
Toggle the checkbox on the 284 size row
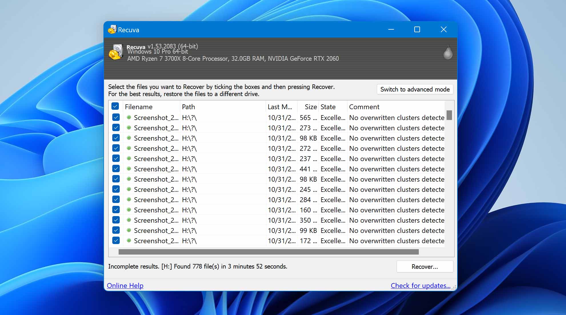pos(116,199)
